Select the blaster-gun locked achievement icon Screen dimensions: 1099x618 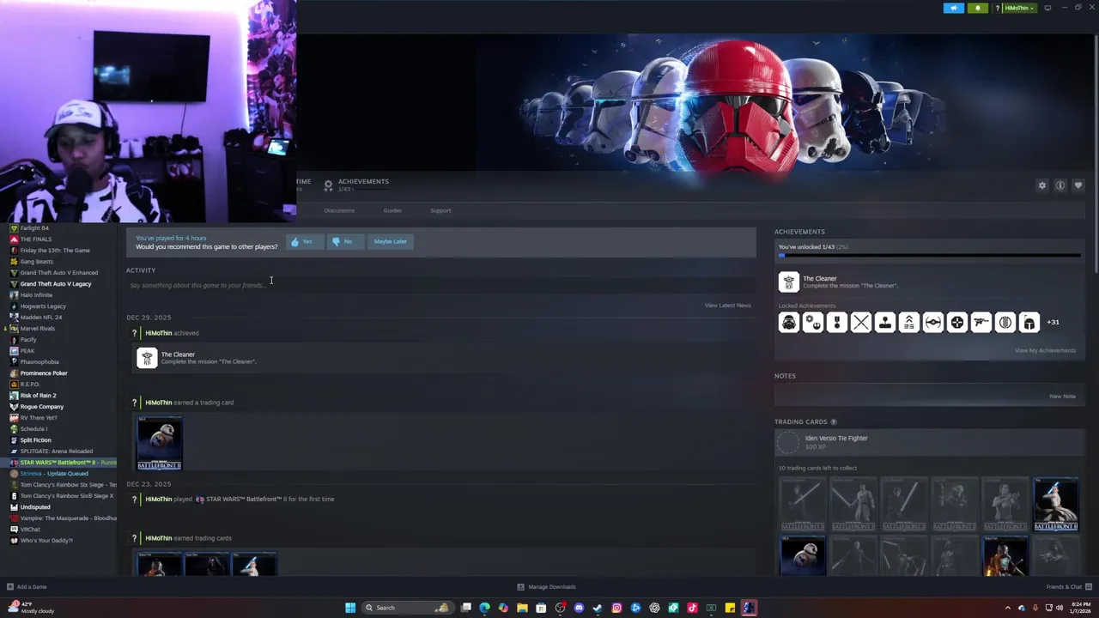(981, 323)
